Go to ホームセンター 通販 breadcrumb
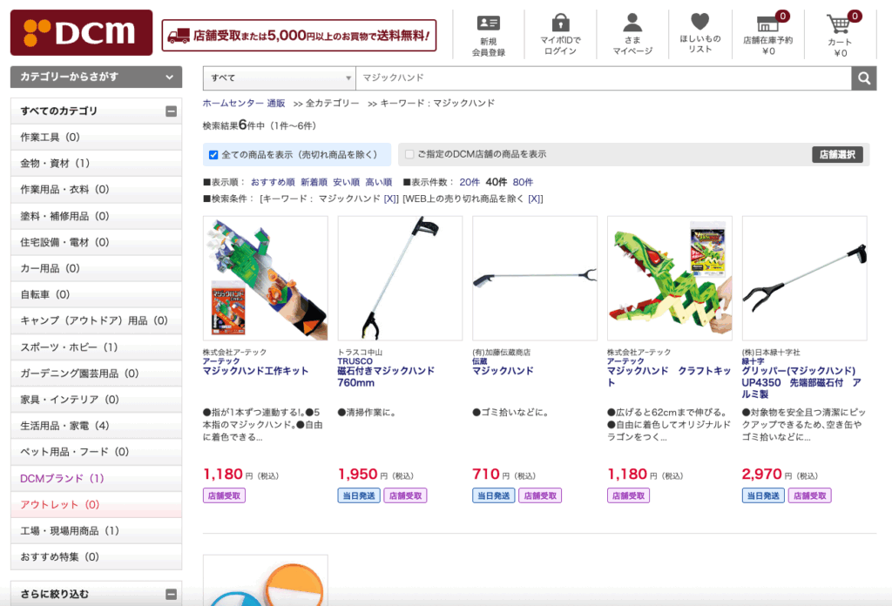892x606 pixels. pos(244,103)
